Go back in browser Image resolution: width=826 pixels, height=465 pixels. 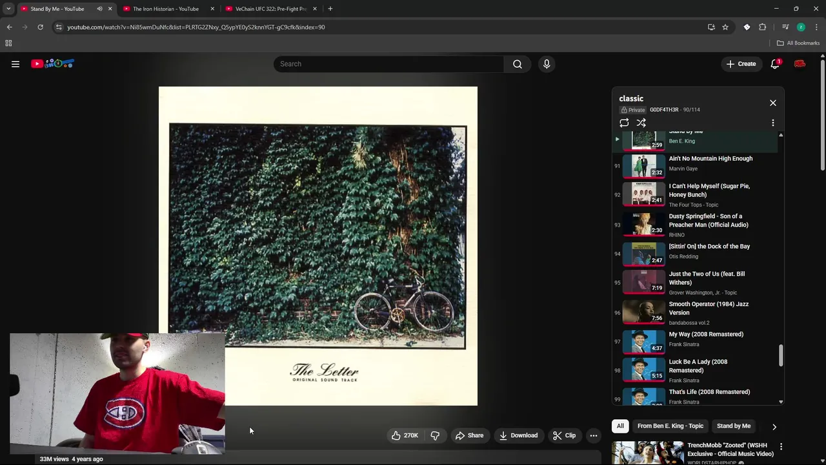pyautogui.click(x=9, y=27)
